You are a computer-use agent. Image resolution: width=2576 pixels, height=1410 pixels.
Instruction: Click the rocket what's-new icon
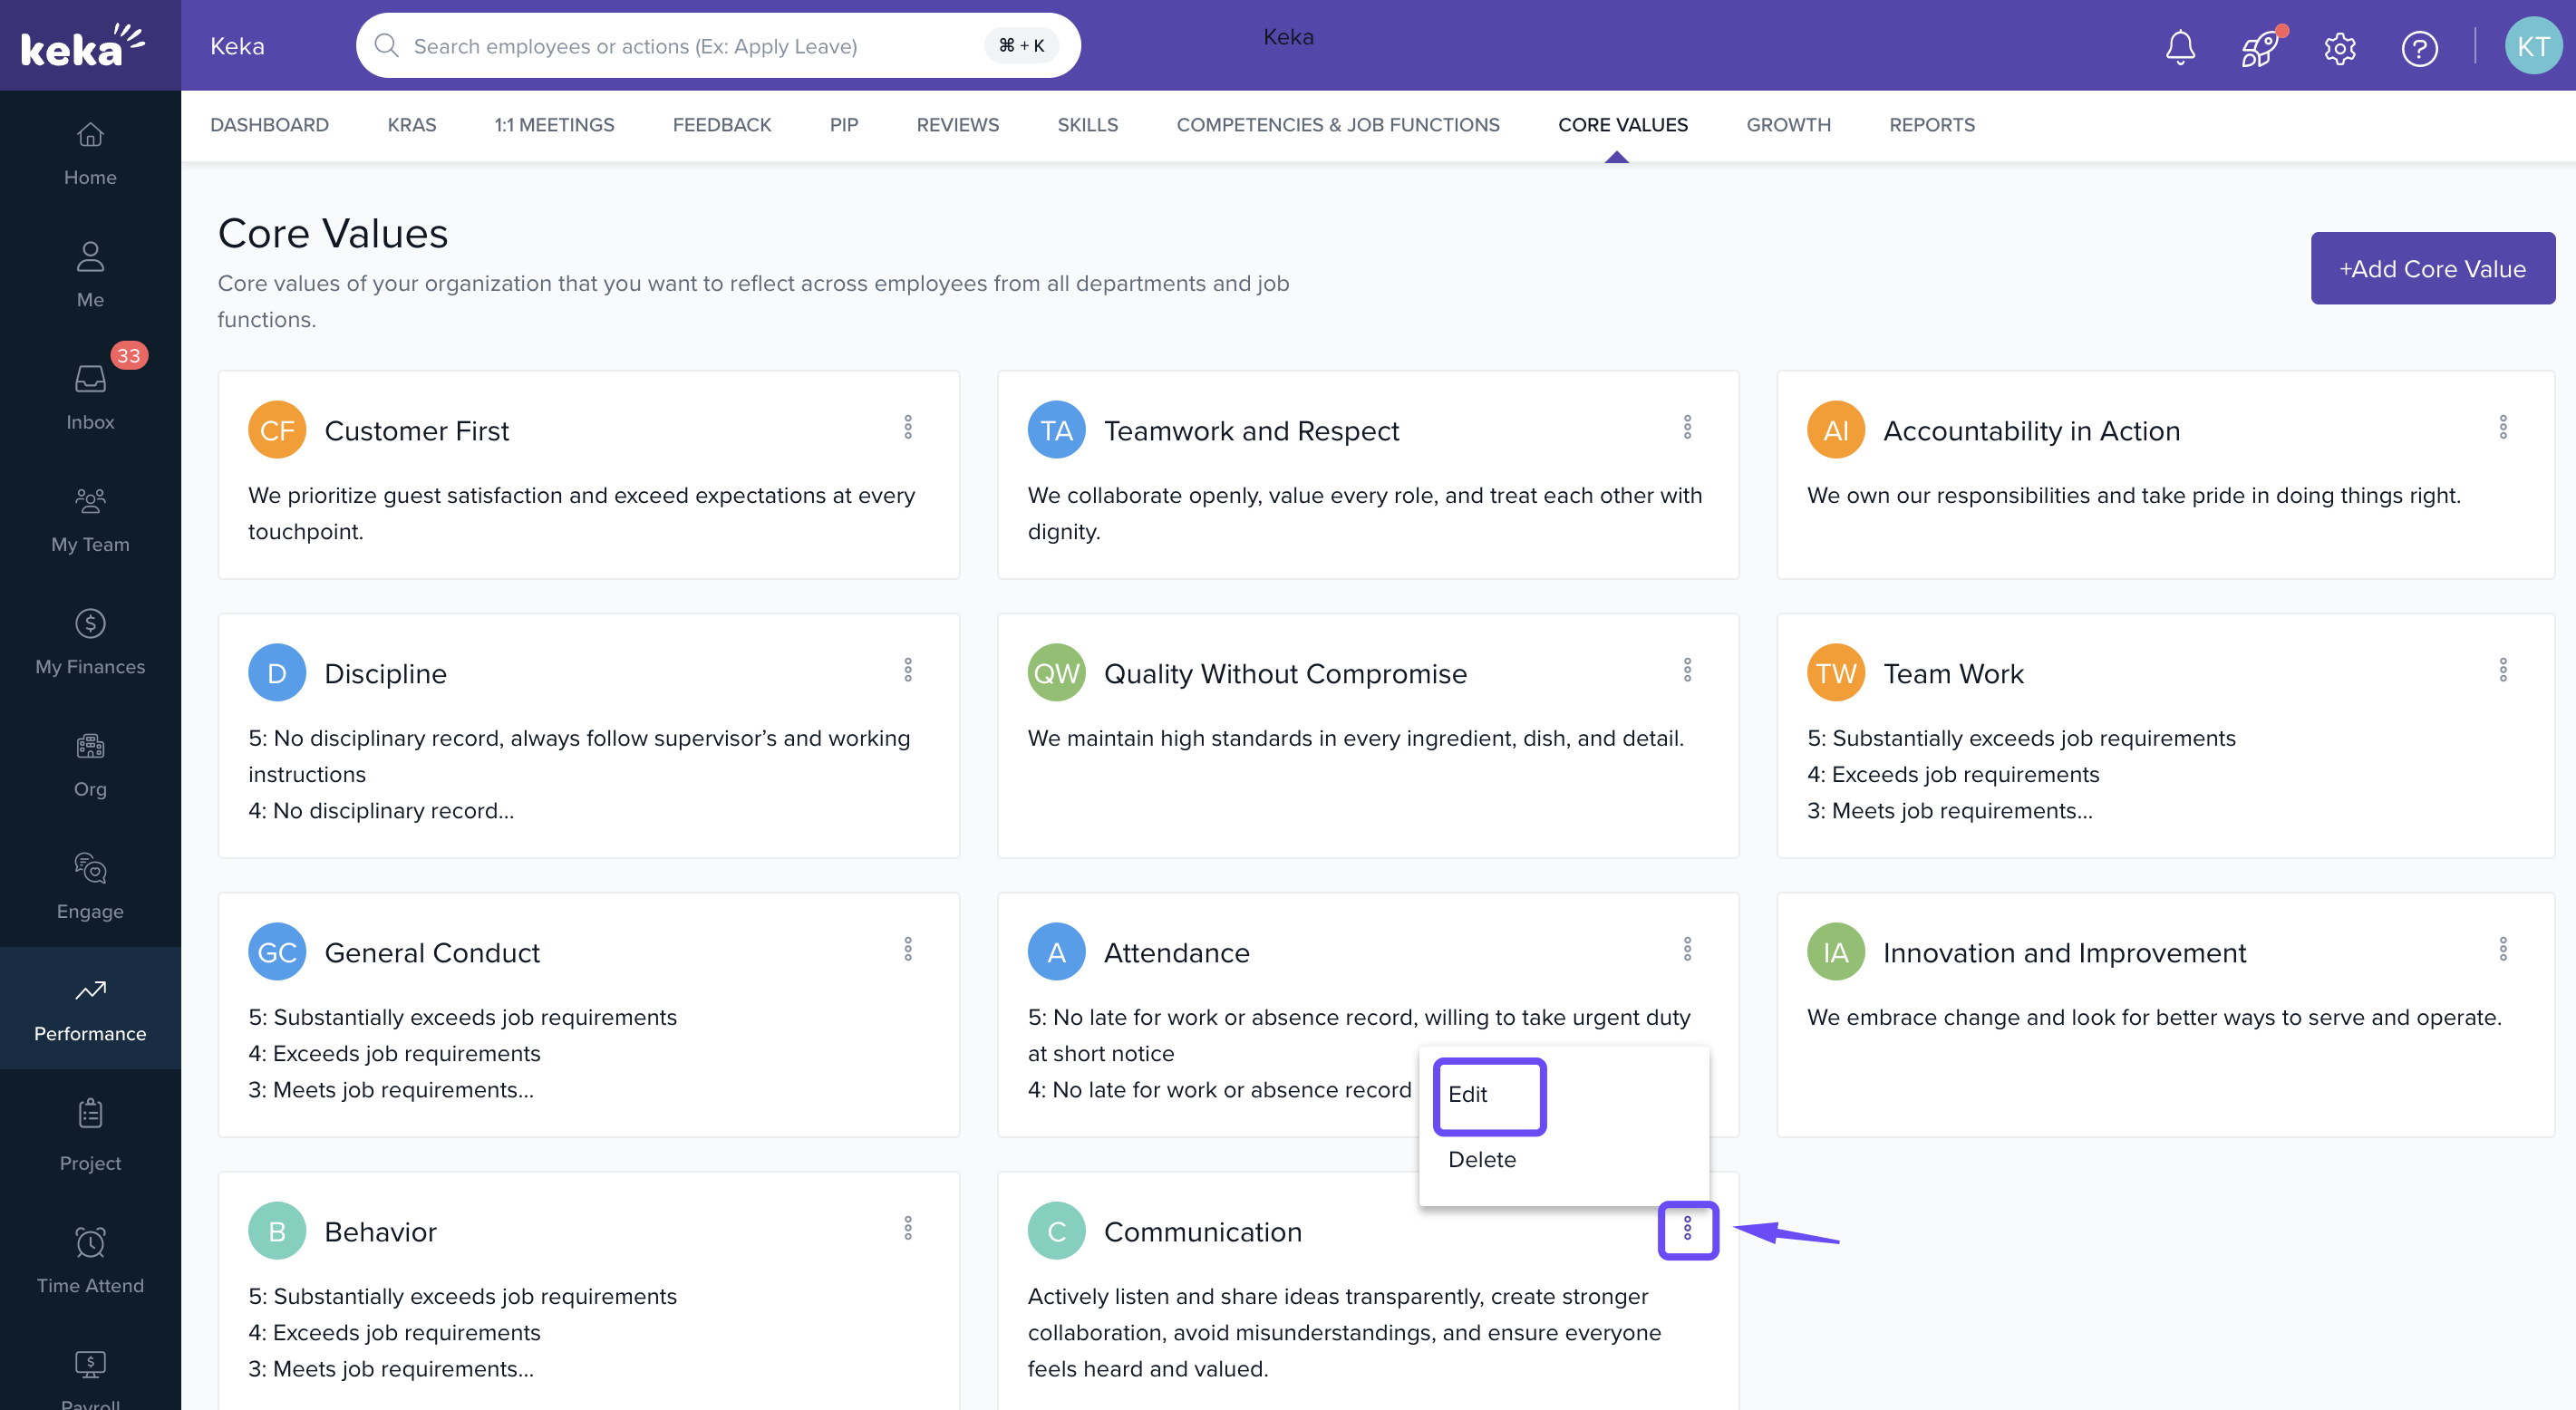click(2259, 47)
